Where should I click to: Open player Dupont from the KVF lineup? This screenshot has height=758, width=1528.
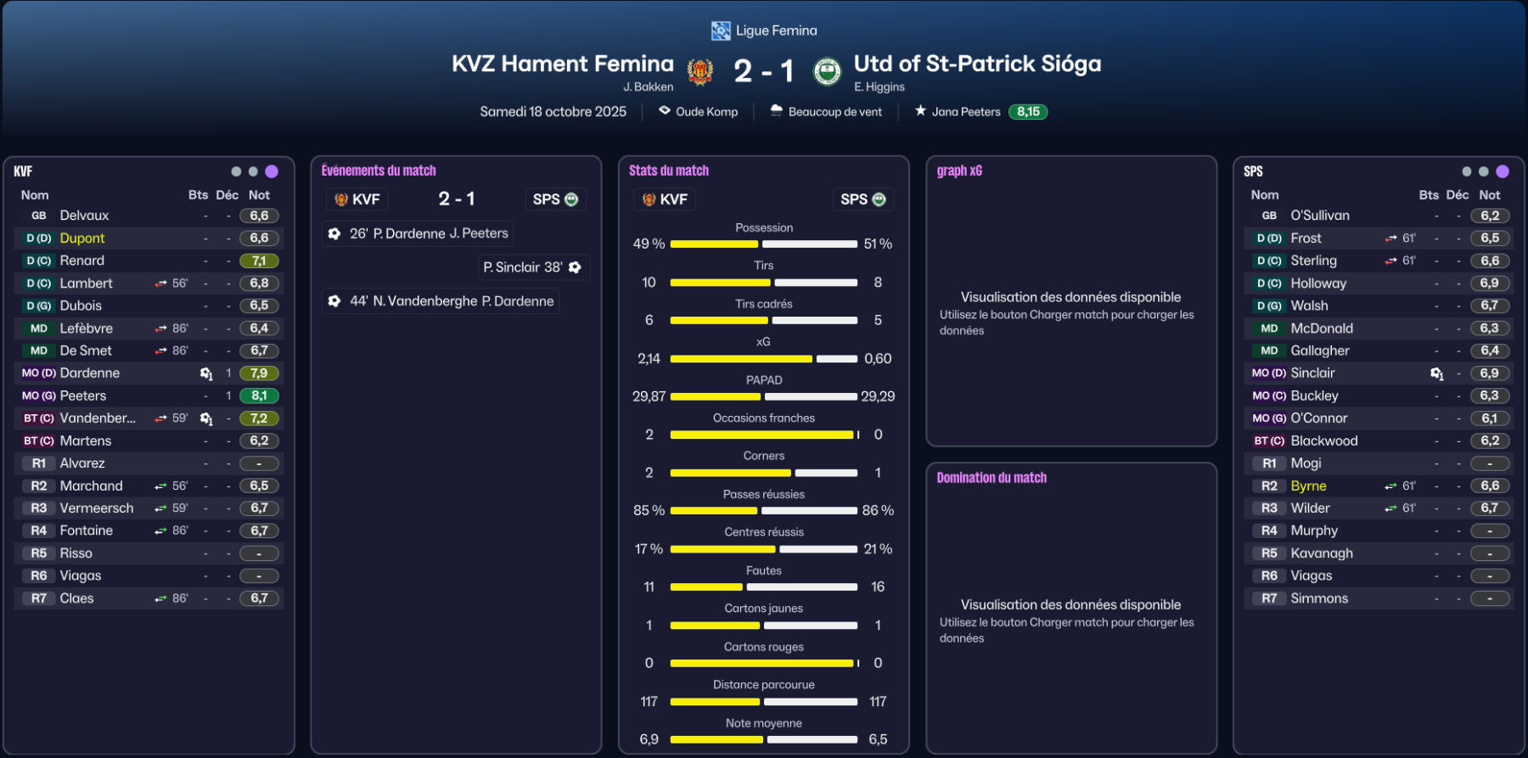pos(82,239)
